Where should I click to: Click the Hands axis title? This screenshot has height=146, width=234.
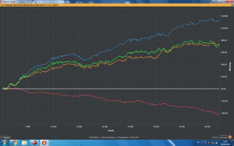point(111,131)
